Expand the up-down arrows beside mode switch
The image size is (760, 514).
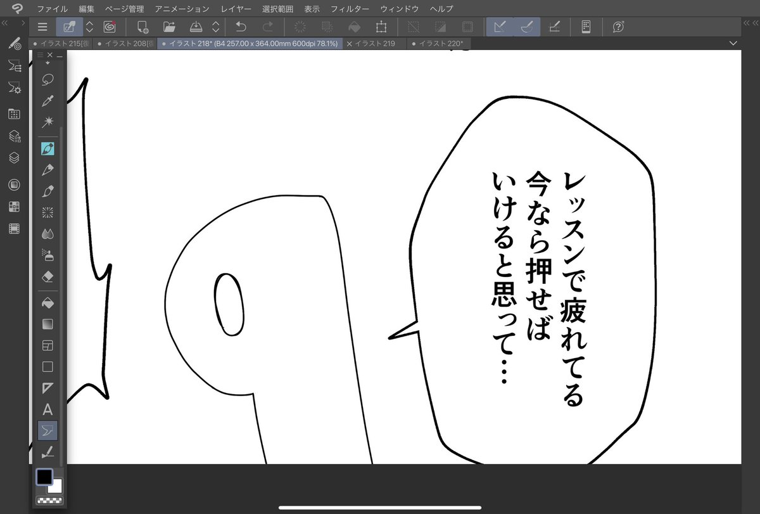(x=89, y=27)
